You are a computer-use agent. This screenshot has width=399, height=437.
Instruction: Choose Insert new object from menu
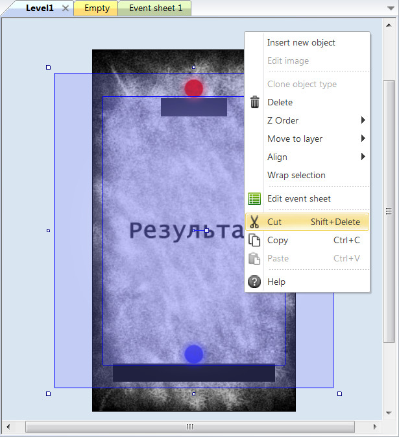(x=301, y=43)
